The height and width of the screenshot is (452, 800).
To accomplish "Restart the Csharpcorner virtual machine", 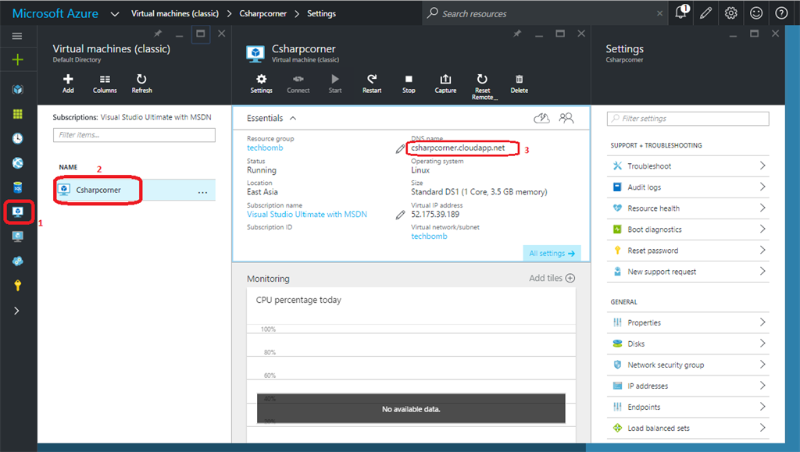I will (372, 84).
